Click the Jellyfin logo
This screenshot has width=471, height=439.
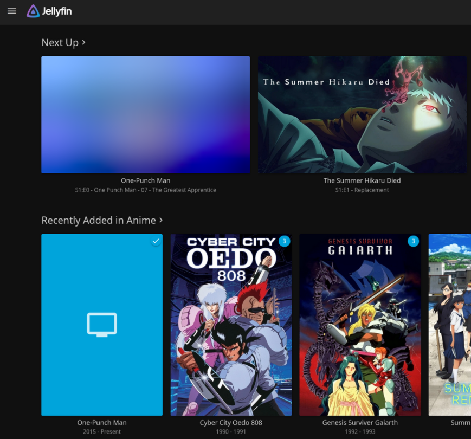[x=49, y=11]
